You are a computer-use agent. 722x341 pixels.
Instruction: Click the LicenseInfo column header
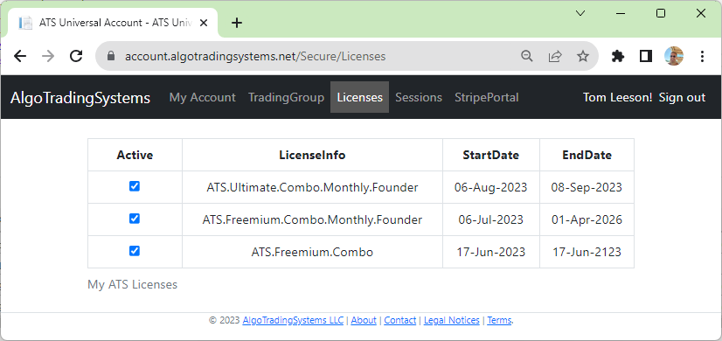click(312, 155)
